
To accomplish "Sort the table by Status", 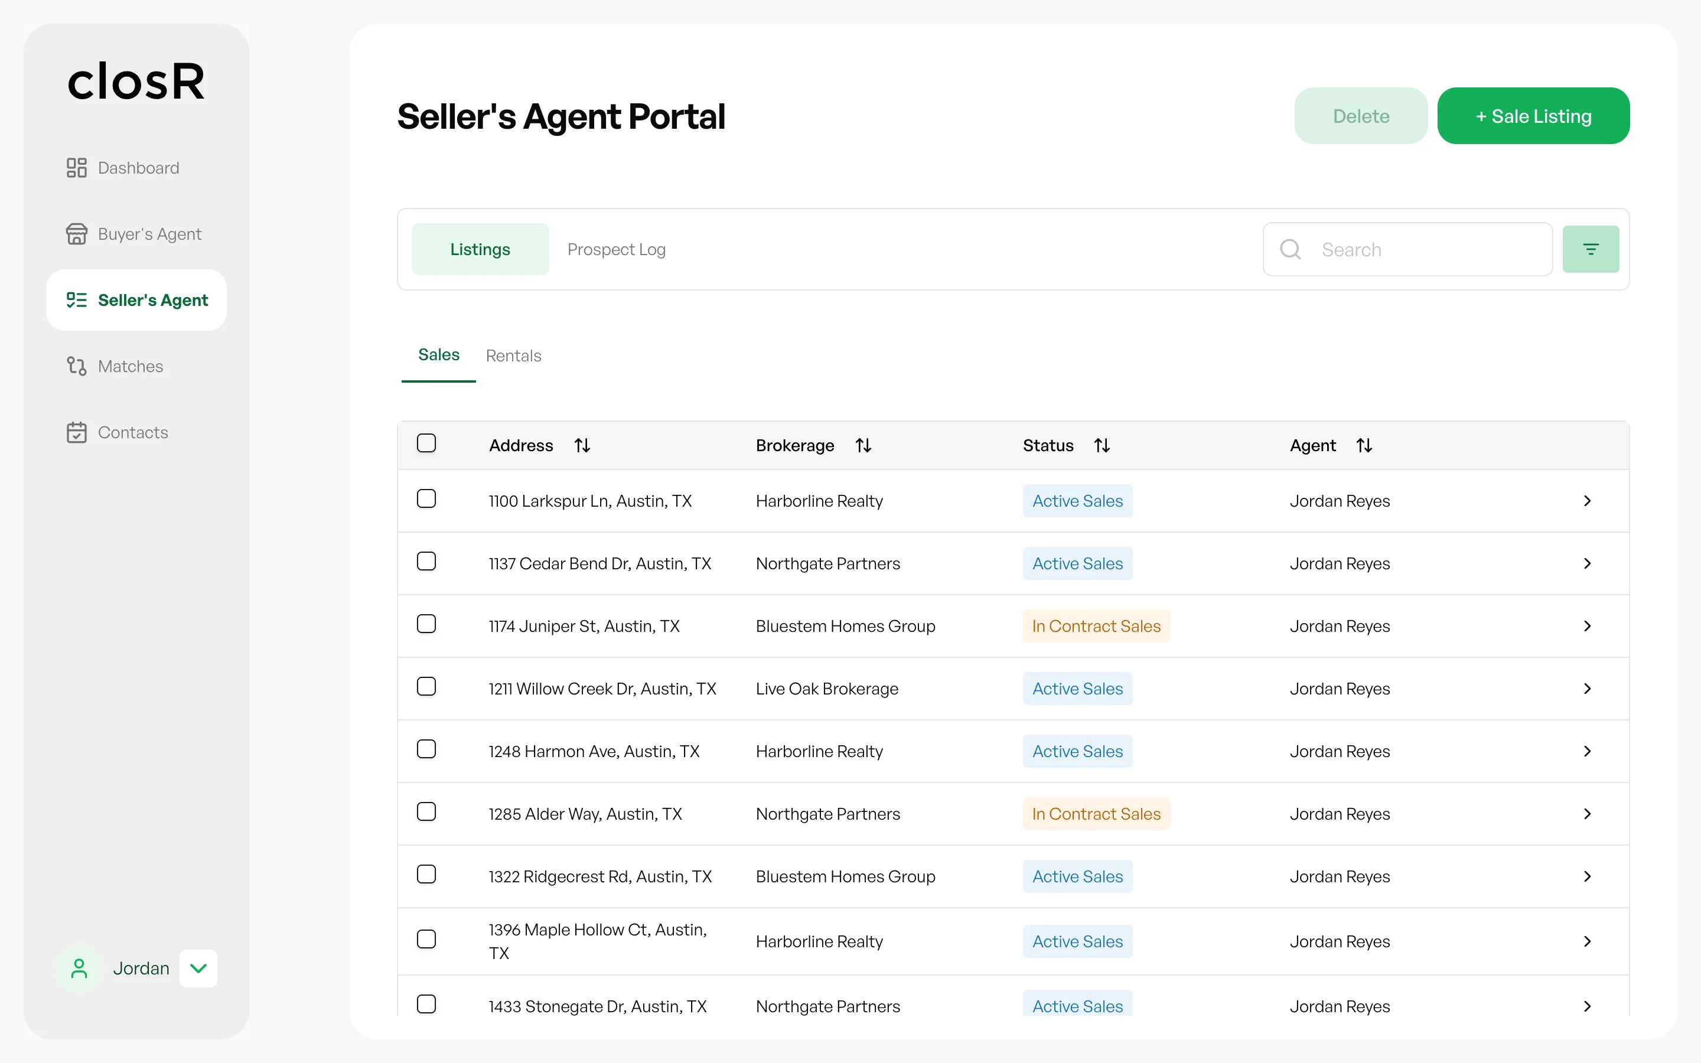I will [x=1102, y=446].
